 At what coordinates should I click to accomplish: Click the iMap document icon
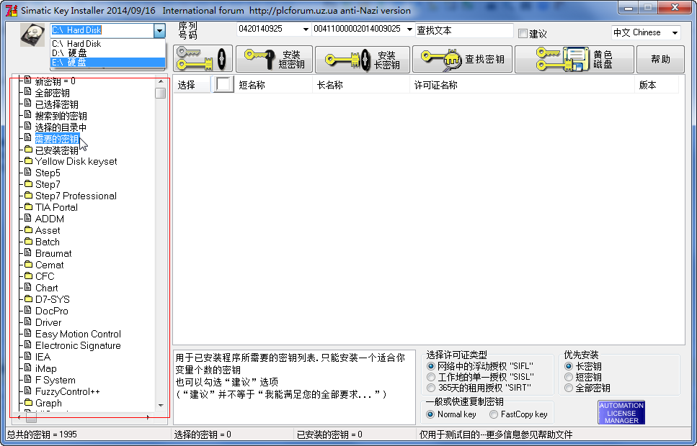coord(28,368)
